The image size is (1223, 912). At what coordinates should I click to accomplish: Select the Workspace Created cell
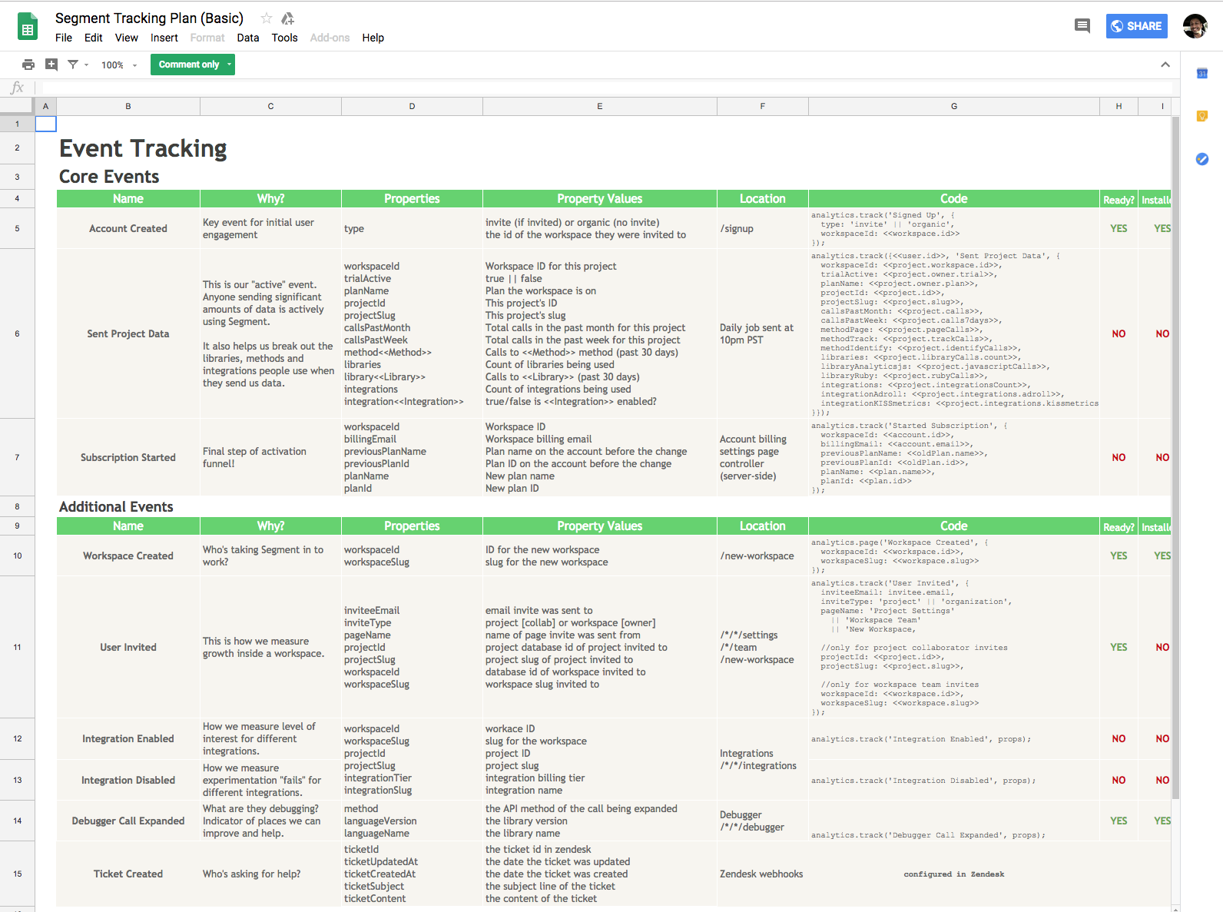(x=128, y=555)
